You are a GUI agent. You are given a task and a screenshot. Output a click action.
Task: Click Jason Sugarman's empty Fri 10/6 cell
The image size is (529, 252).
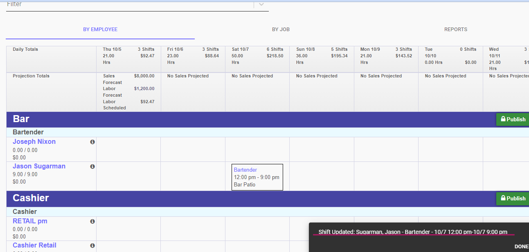pos(193,176)
